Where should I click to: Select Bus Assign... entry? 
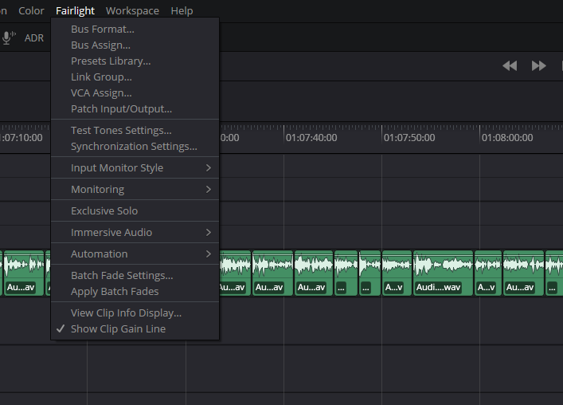pos(135,45)
